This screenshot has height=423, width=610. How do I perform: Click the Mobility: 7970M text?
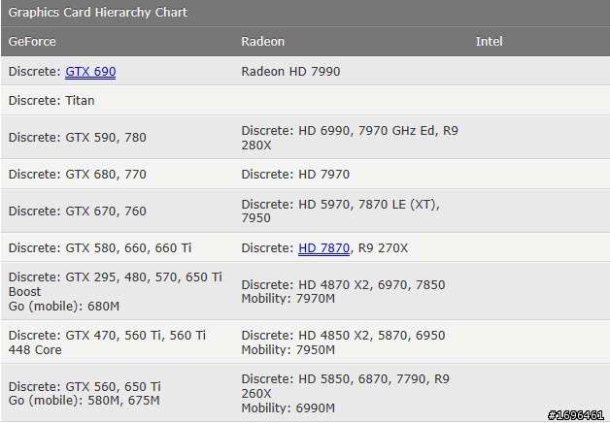pyautogui.click(x=288, y=299)
